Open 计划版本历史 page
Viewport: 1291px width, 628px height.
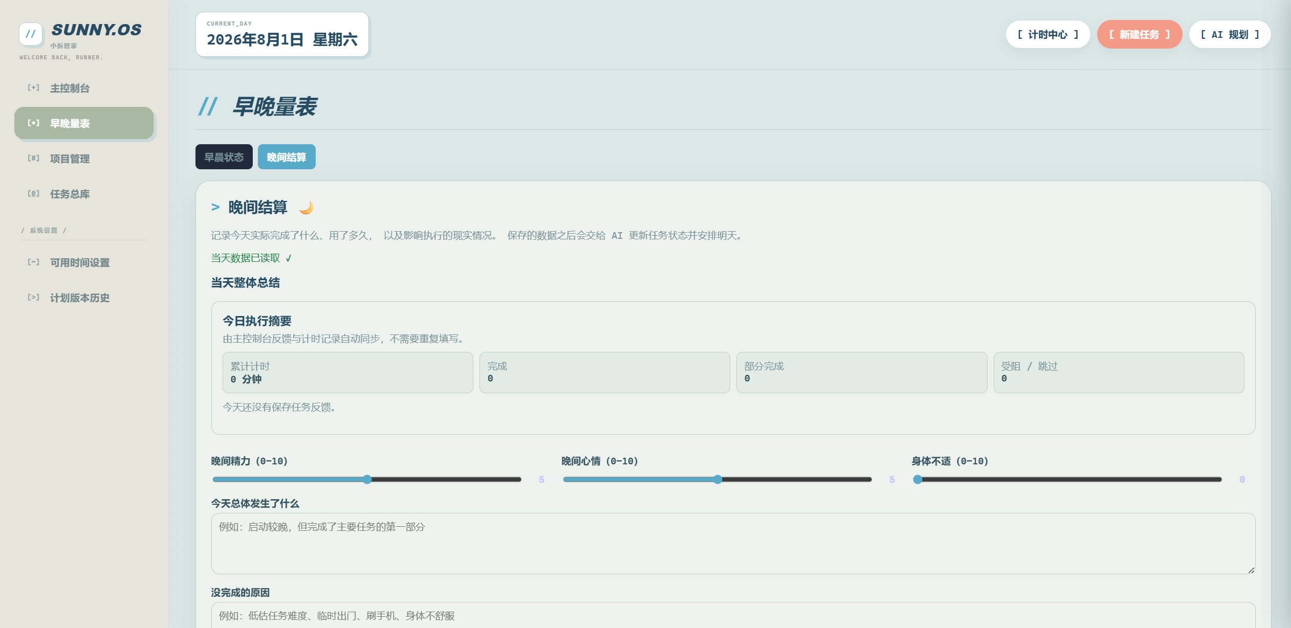pos(84,298)
